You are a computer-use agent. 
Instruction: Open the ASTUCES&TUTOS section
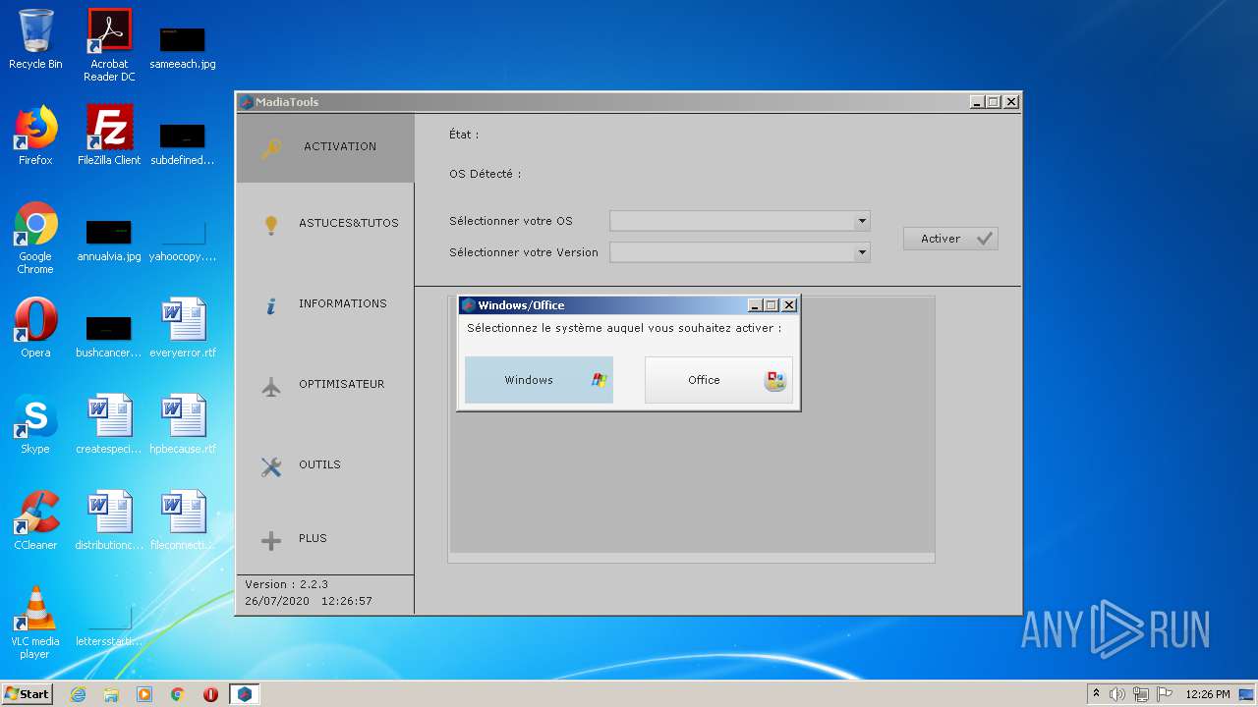pos(325,224)
